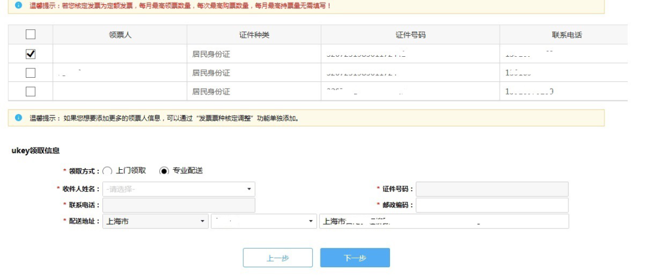Click the 证件号码 input field in the ukey form
This screenshot has height=278, width=647.
click(491, 190)
